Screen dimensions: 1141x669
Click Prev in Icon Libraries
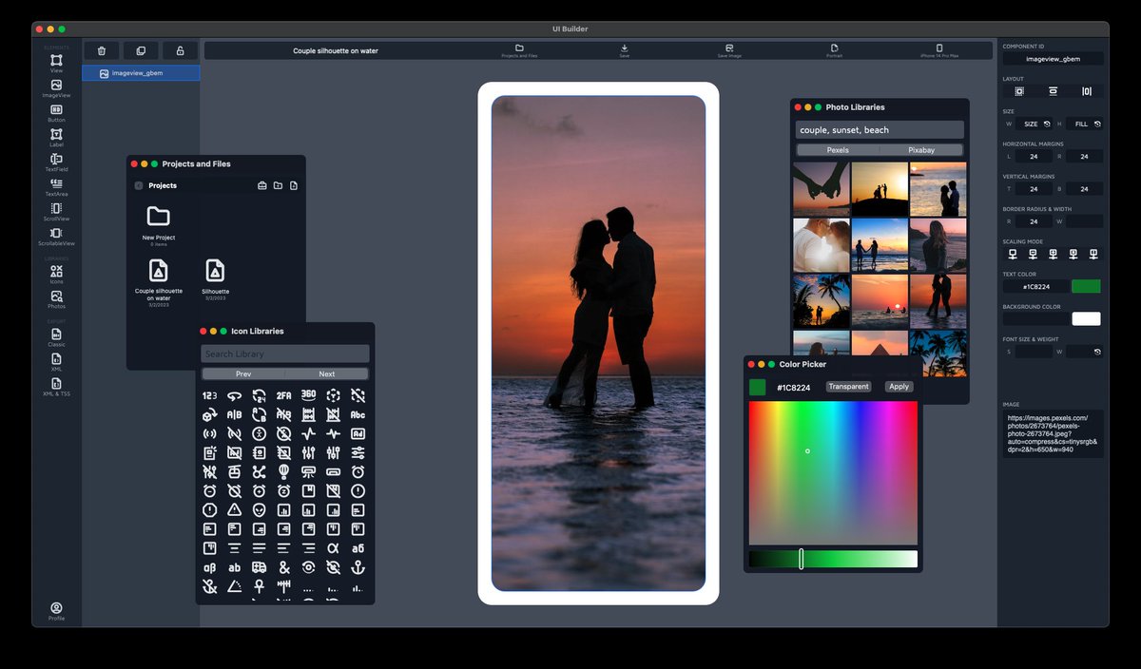point(243,374)
